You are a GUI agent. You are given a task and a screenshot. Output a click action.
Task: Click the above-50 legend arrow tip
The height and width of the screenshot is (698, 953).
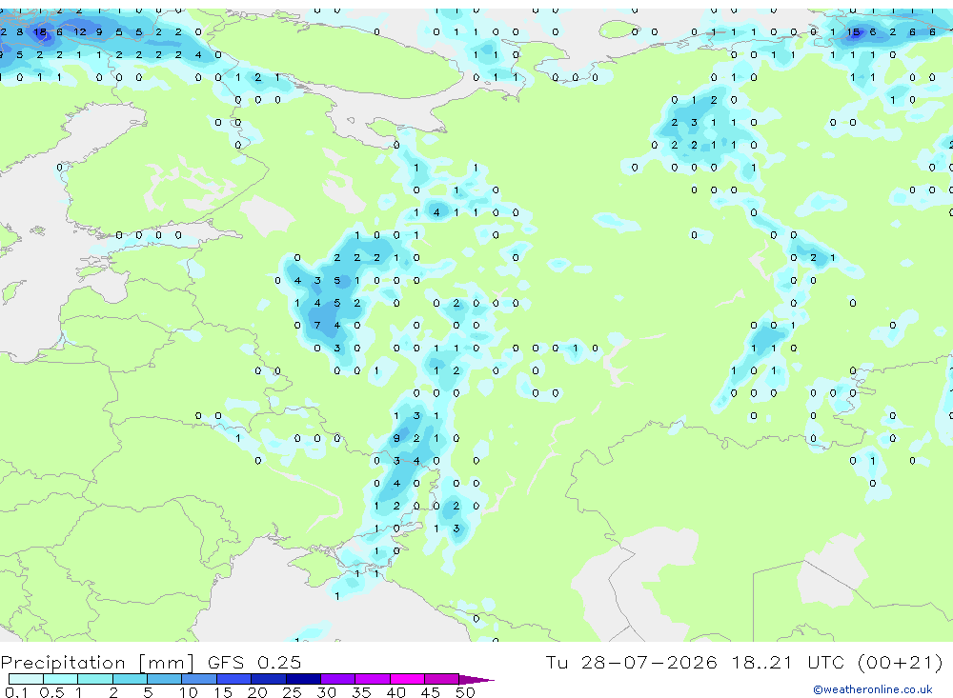(x=476, y=679)
